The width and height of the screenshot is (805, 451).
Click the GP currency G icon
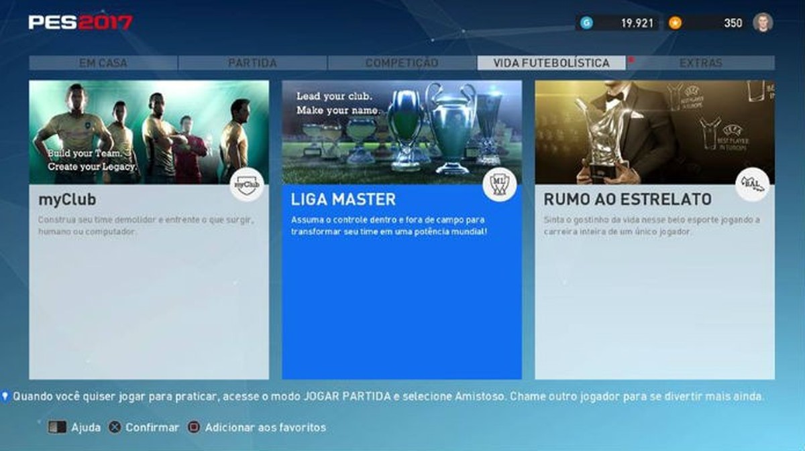coord(587,23)
